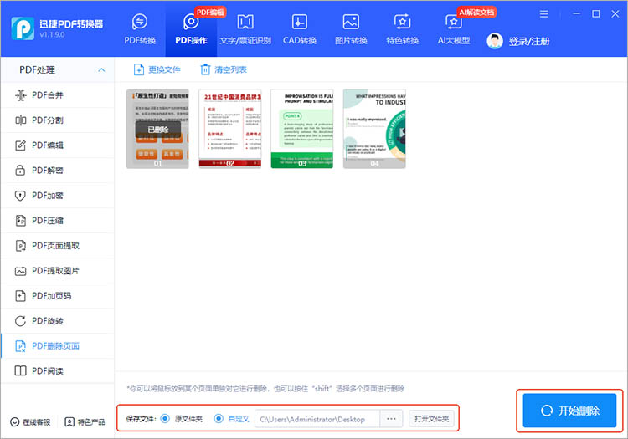This screenshot has width=628, height=439.
Task: Click the 清空列表 button
Action: pos(224,69)
